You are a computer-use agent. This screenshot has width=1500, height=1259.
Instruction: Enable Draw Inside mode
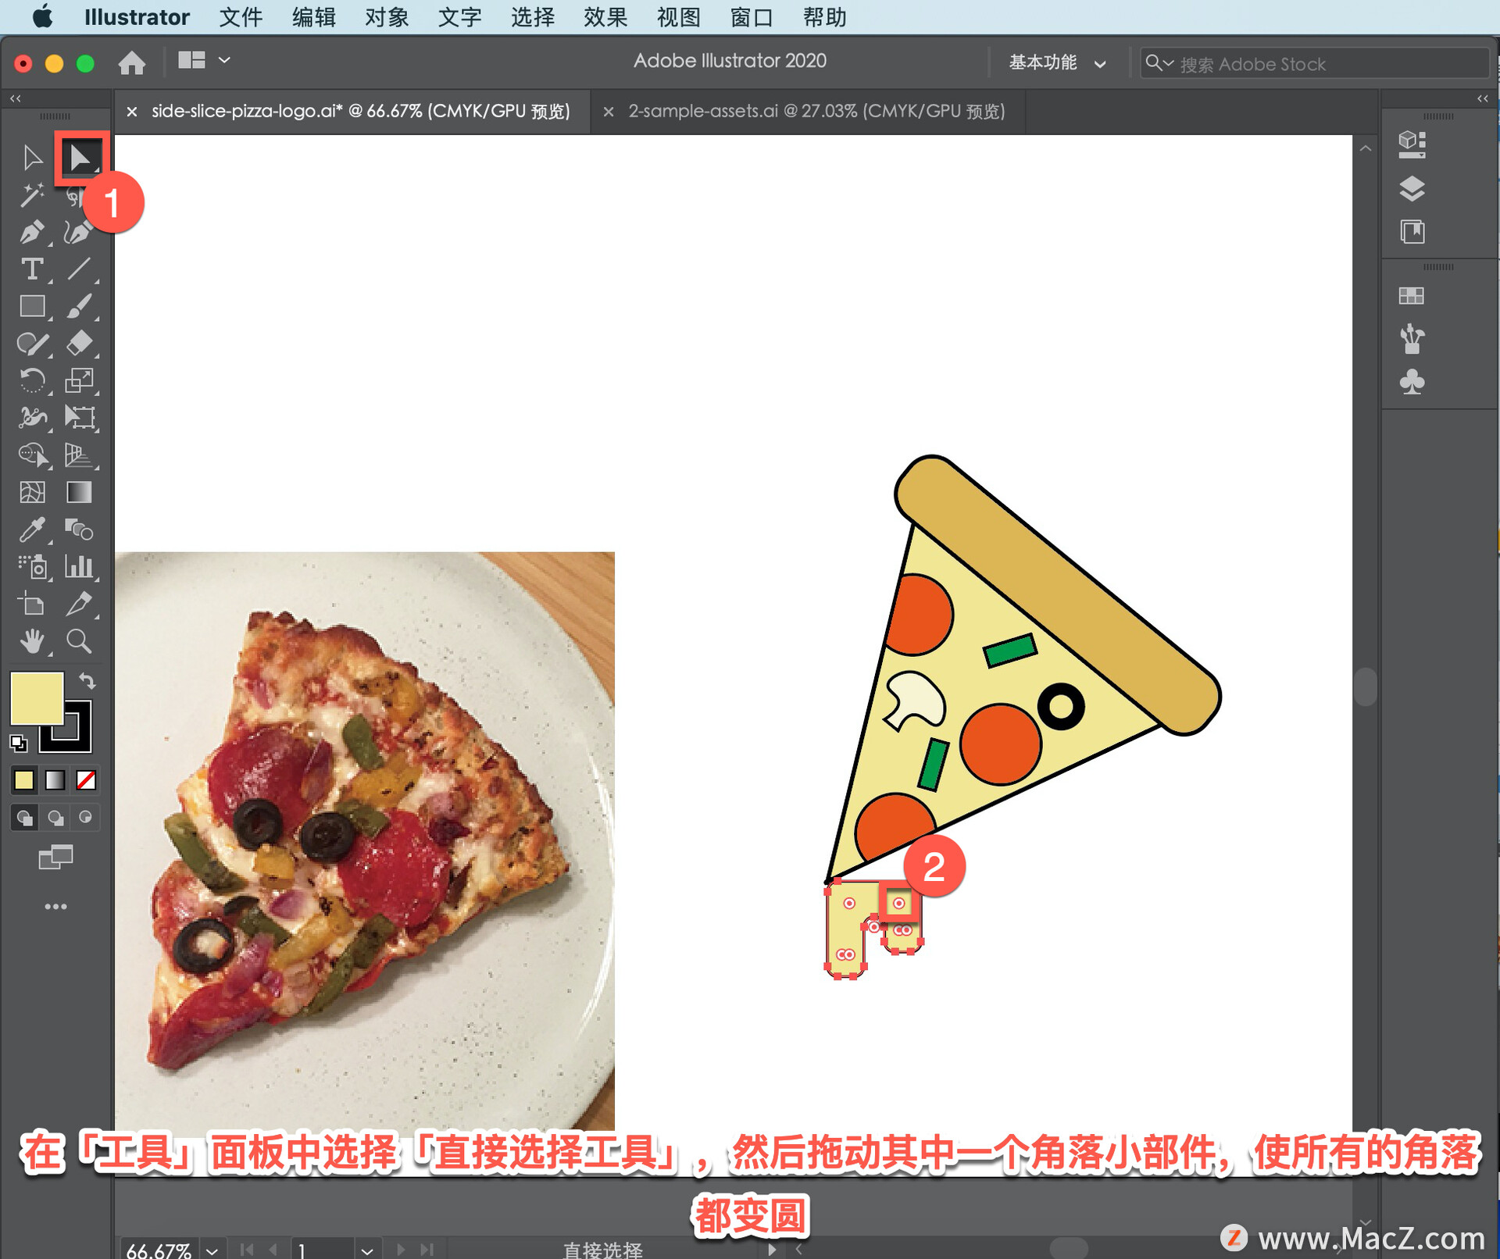pos(86,817)
